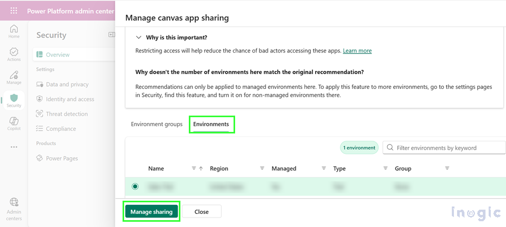
Task: Click the 1 environment badge
Action: [x=359, y=148]
